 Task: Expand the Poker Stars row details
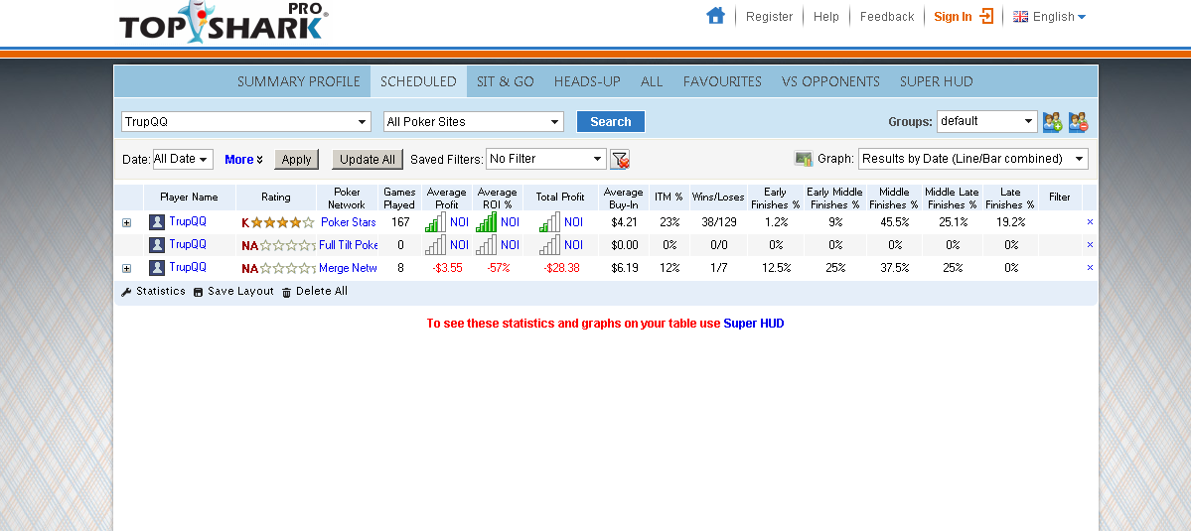[x=126, y=222]
